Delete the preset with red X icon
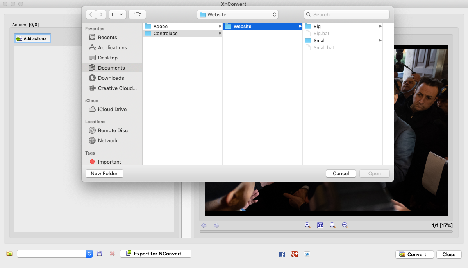 [x=112, y=254]
